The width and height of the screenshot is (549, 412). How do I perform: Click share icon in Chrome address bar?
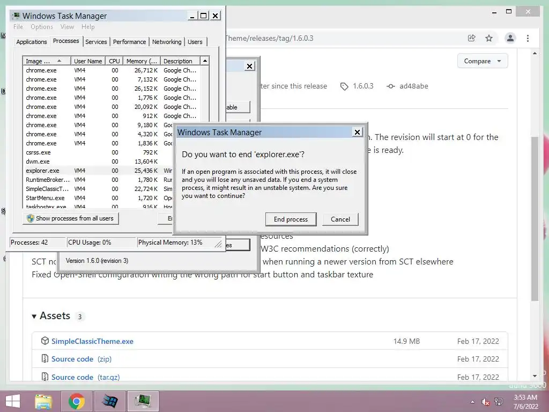pyautogui.click(x=472, y=38)
